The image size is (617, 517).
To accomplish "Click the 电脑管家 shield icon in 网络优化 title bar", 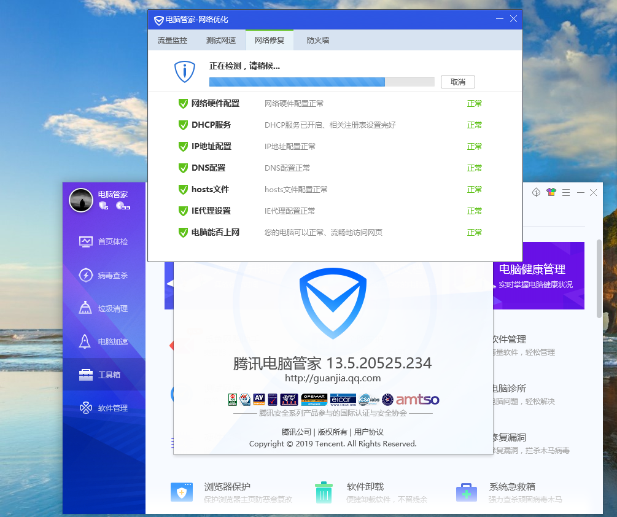I will click(x=158, y=20).
